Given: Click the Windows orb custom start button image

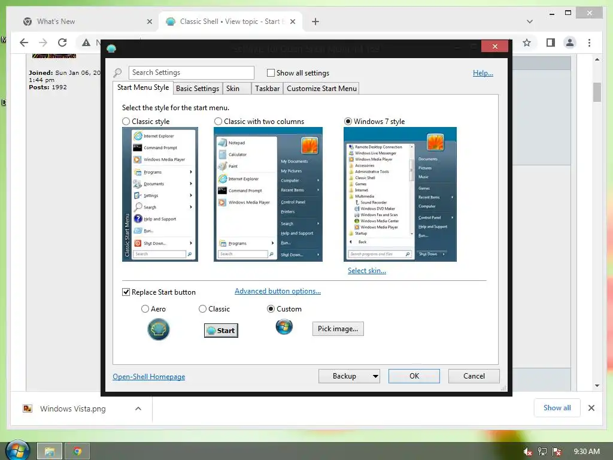Looking at the screenshot, I should 284,326.
